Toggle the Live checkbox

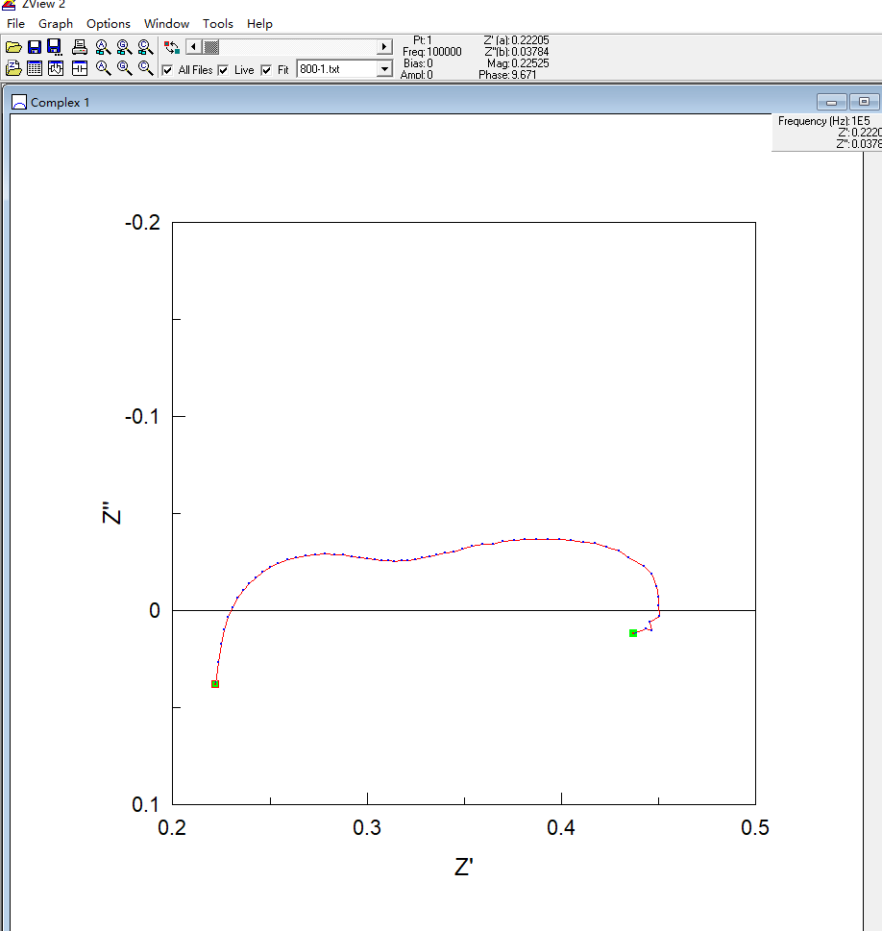(x=224, y=70)
